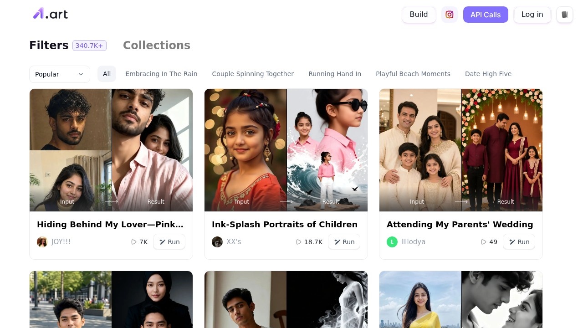Expand sort options via chevron arrow
This screenshot has height=328, width=583.
click(x=81, y=74)
